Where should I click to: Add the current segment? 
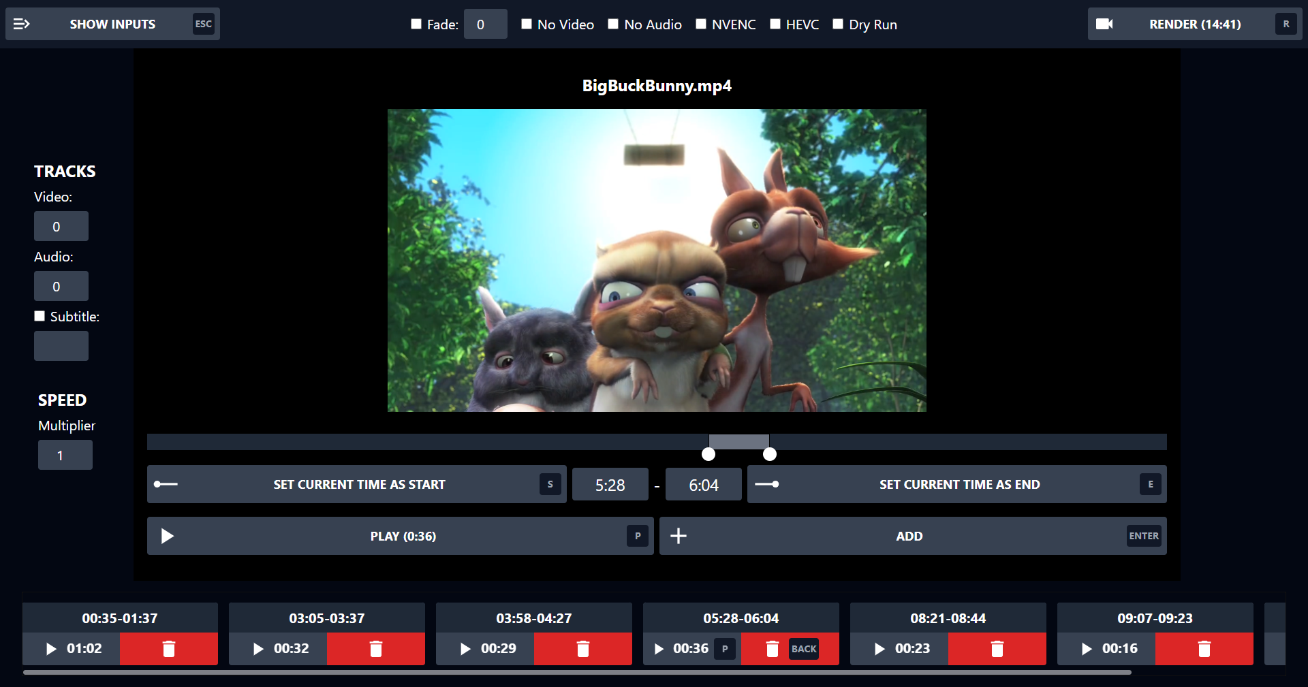click(913, 536)
